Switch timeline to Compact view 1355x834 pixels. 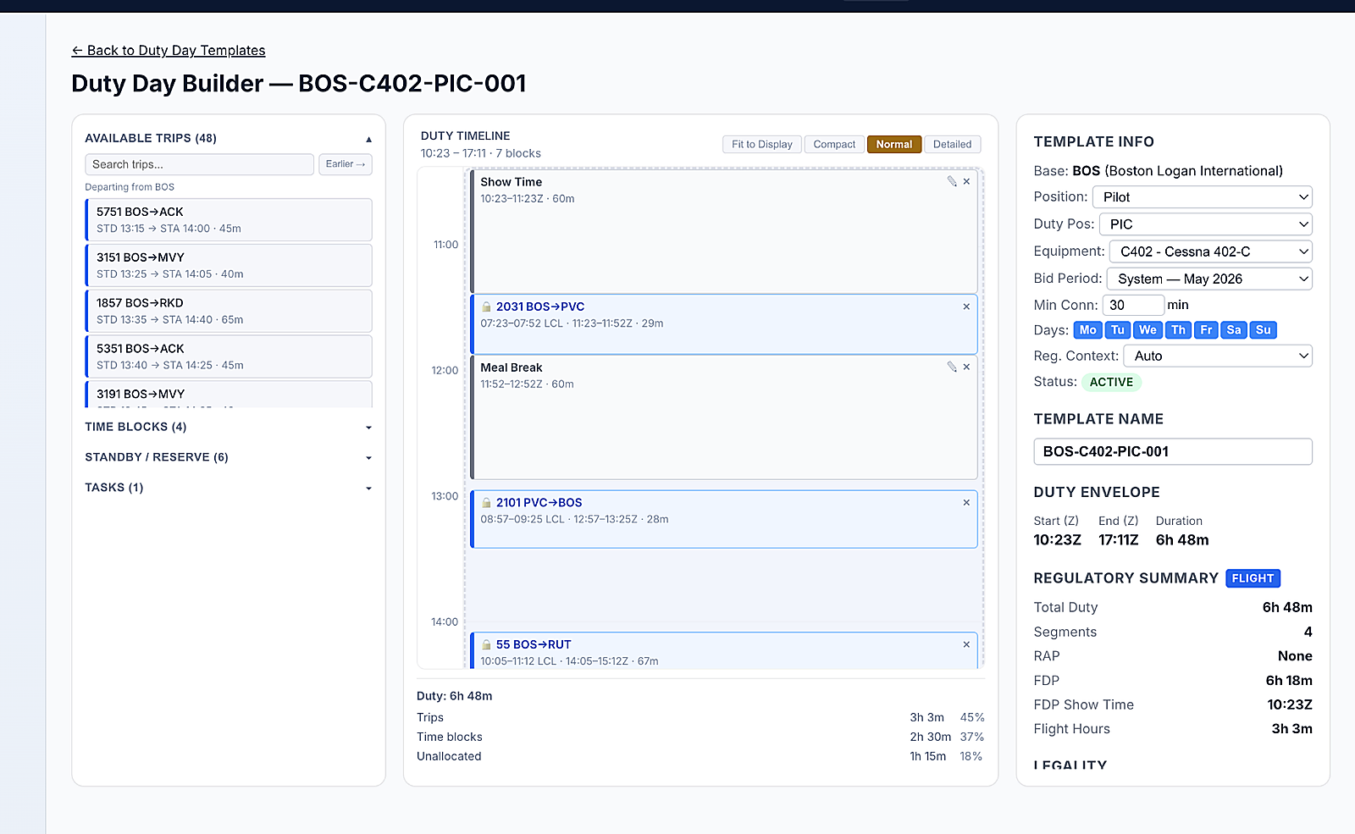834,144
